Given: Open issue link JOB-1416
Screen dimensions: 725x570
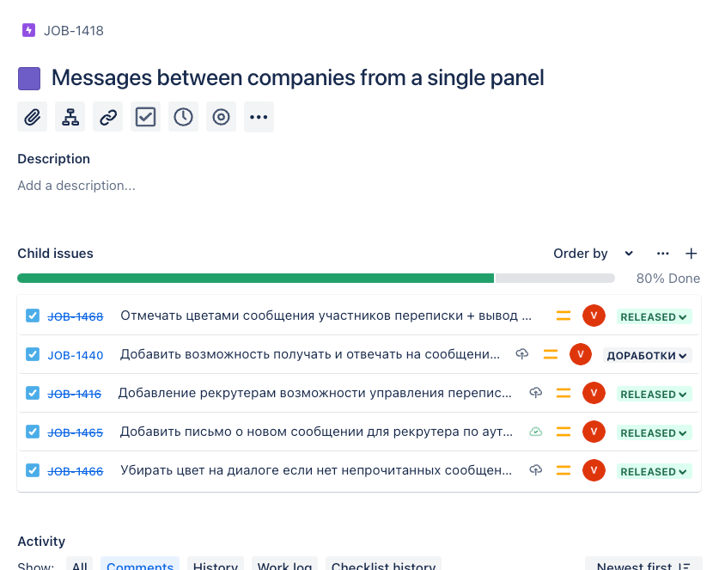Looking at the screenshot, I should click(75, 395).
